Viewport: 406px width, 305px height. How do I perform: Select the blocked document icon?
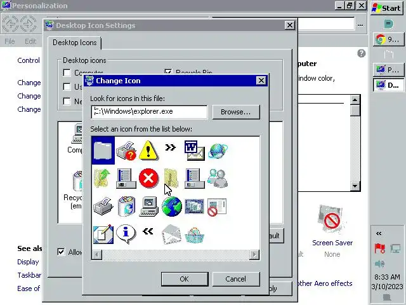[217, 207]
